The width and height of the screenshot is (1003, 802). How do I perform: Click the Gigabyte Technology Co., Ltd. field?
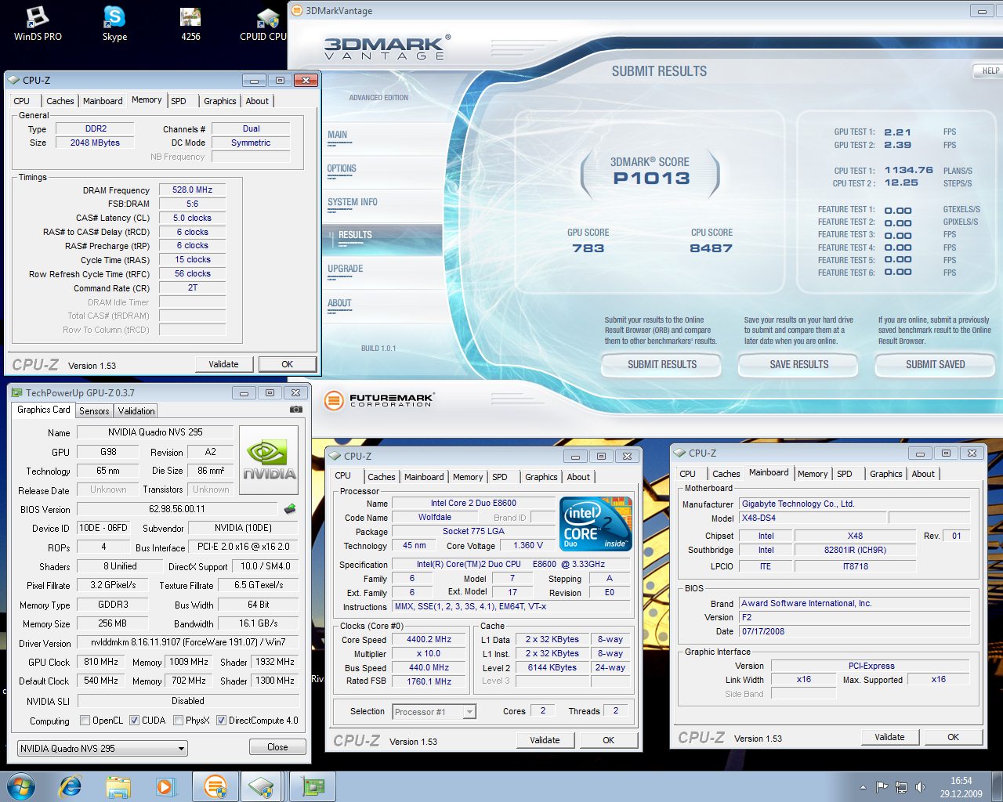(x=855, y=504)
